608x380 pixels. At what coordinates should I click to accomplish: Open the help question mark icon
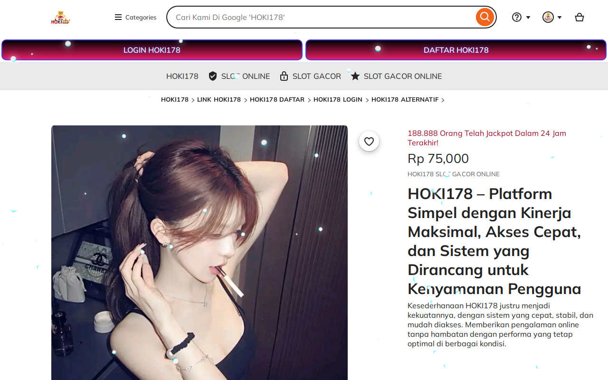point(517,17)
